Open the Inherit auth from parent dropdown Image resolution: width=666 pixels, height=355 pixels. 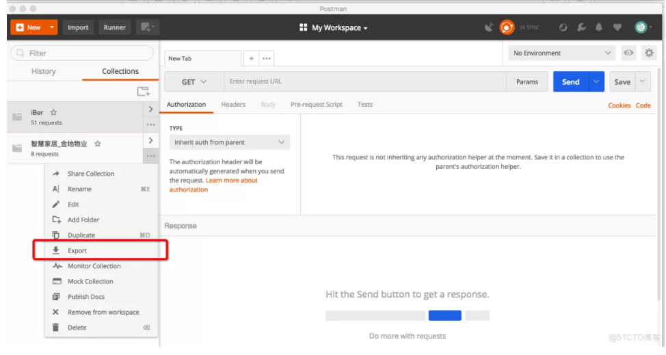[x=229, y=142]
